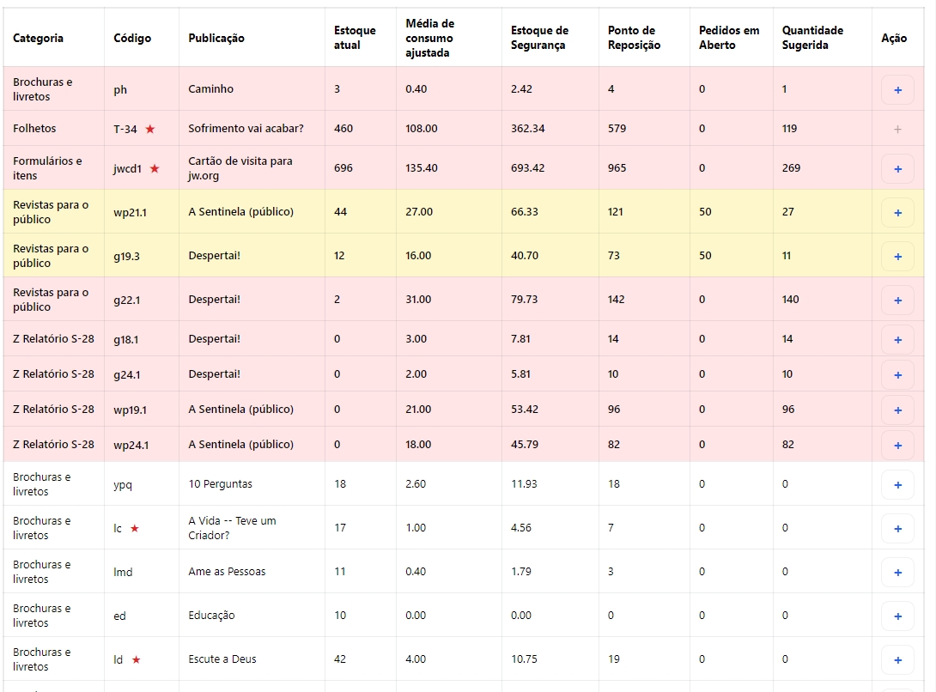Click the red star next to T-34
Screen dimensions: 936x692
click(150, 129)
